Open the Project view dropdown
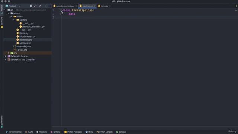Screen dimensions: 238x134 pos(19,6)
